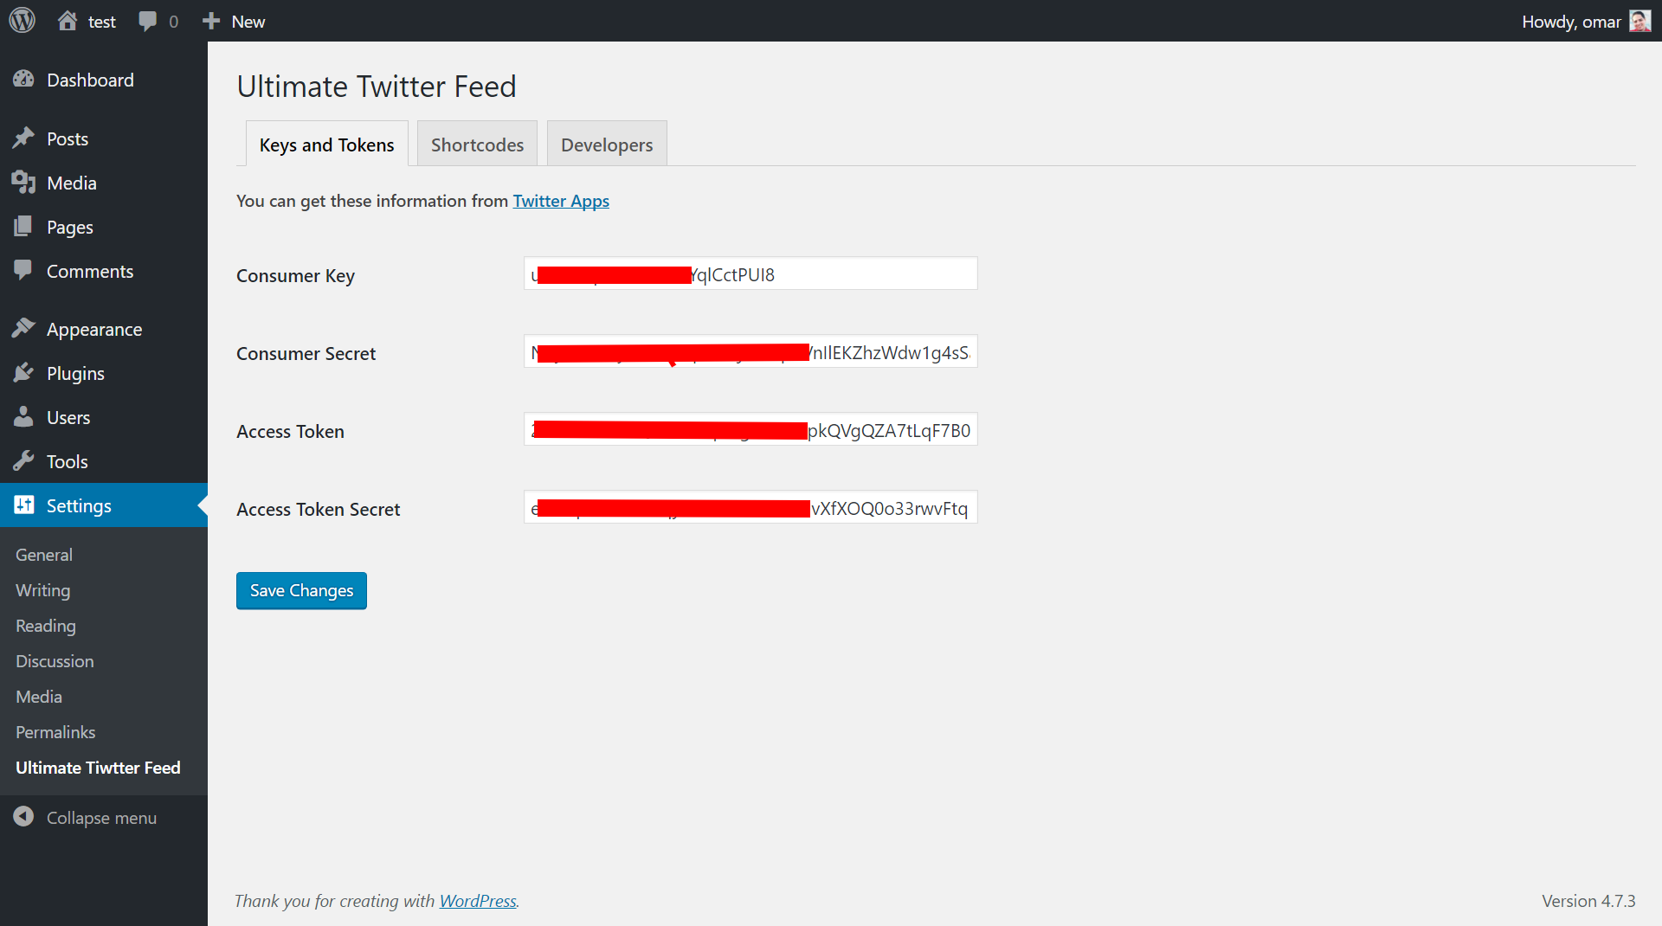Click the Save Changes button
Screen dimensions: 1662x926
tap(301, 590)
